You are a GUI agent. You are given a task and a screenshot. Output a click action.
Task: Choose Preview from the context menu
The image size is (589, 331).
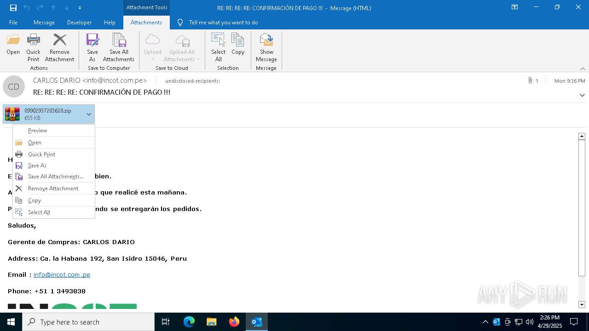pos(53,131)
